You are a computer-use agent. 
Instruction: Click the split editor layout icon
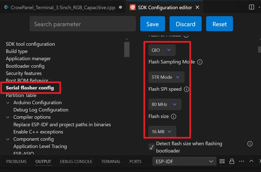pos(252,7)
